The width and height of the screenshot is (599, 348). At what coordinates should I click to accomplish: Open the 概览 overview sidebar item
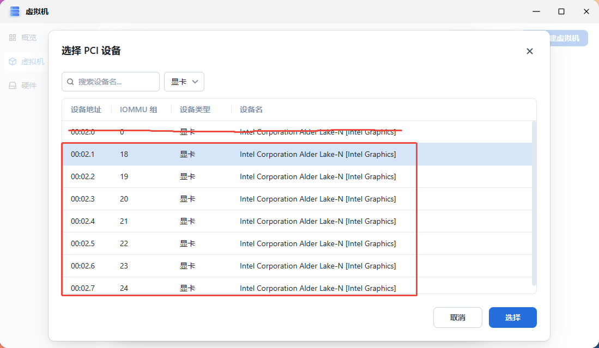click(23, 38)
